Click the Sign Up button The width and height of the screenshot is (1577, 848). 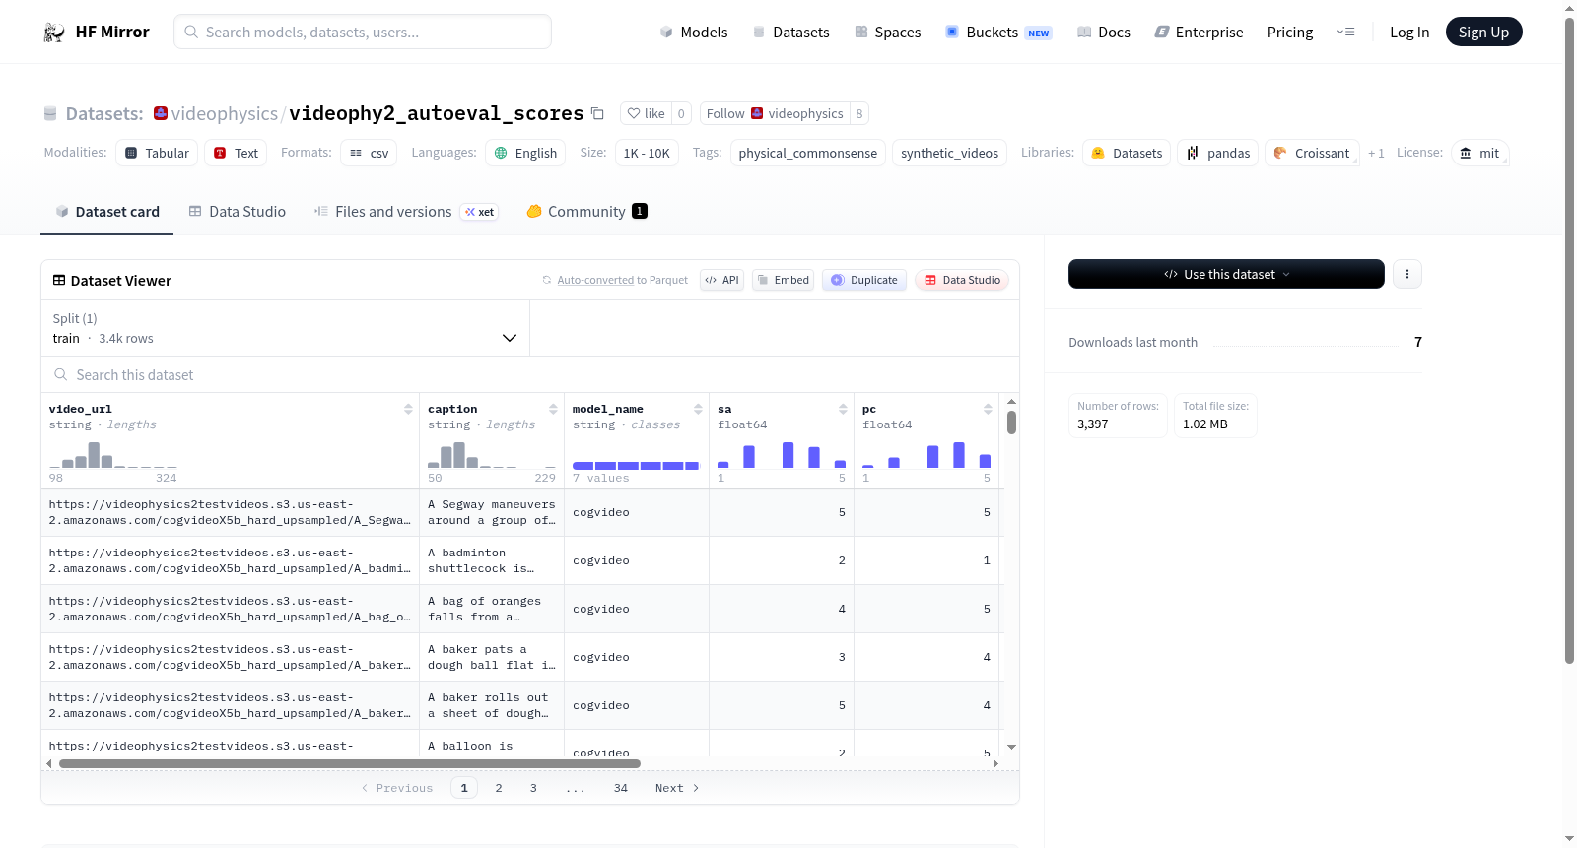(x=1483, y=32)
